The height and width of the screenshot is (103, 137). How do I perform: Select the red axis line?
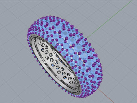point(106,96)
